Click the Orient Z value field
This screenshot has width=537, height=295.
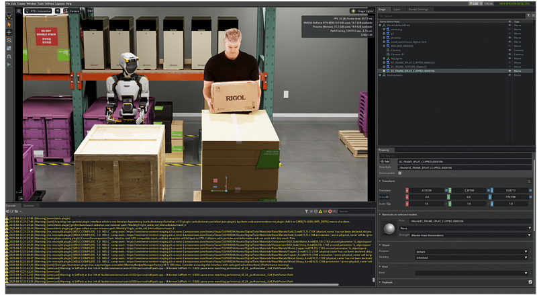(510, 197)
